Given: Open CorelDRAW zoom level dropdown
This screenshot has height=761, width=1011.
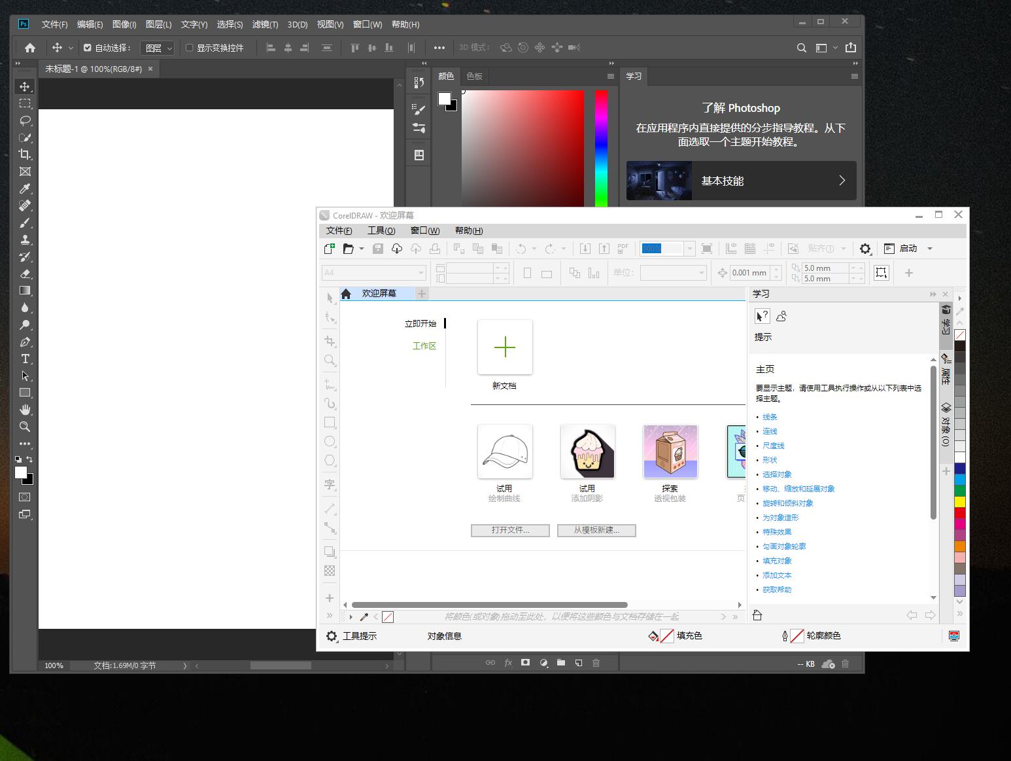Looking at the screenshot, I should [689, 249].
